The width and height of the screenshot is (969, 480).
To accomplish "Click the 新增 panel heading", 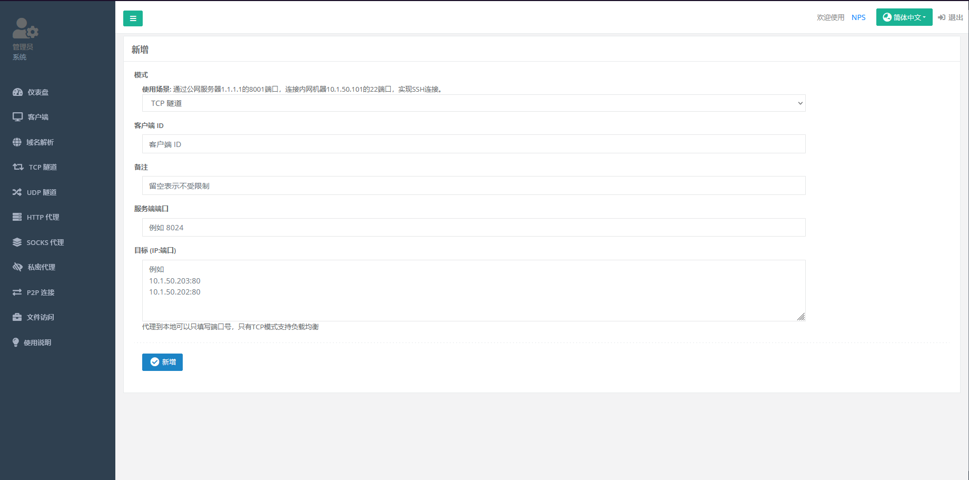I will click(140, 50).
